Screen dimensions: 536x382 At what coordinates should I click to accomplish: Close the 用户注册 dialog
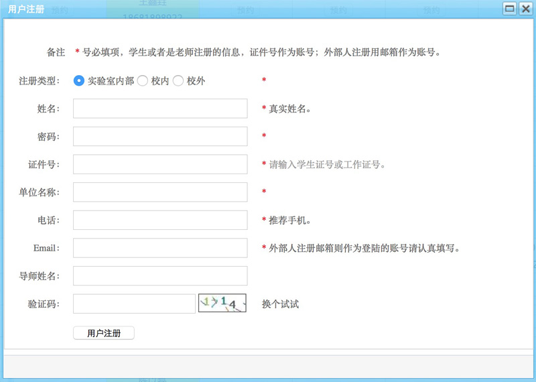(x=525, y=9)
